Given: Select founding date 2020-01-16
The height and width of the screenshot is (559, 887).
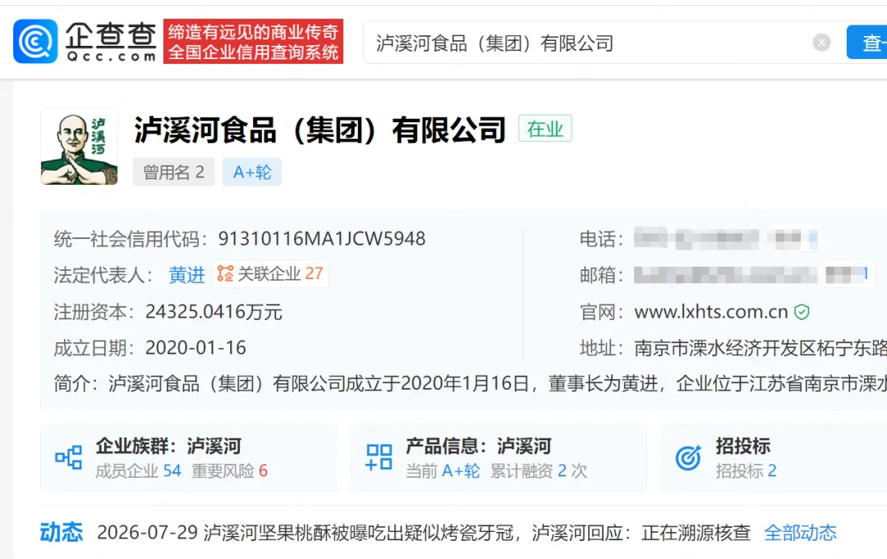Looking at the screenshot, I should 195,347.
